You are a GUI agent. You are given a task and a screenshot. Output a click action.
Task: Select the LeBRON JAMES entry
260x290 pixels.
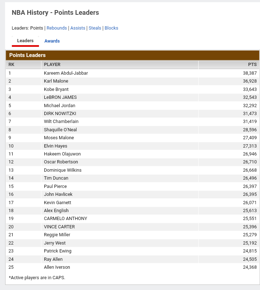pos(60,97)
